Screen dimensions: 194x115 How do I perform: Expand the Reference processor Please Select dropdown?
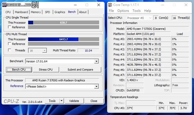pos(96,86)
